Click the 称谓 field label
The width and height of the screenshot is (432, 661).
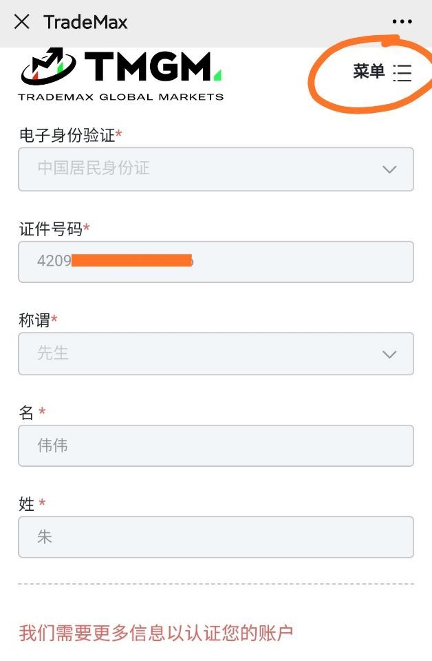point(34,320)
